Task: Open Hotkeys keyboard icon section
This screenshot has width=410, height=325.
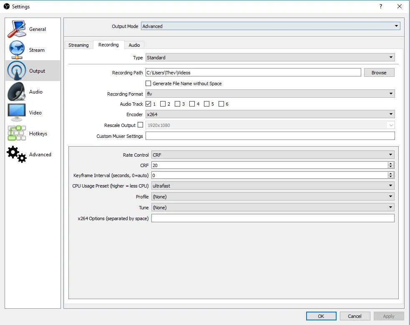Action: point(16,133)
